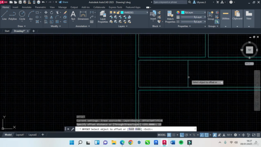Expand the Modify panel
261x147 pixels.
pyautogui.click(x=55, y=26)
